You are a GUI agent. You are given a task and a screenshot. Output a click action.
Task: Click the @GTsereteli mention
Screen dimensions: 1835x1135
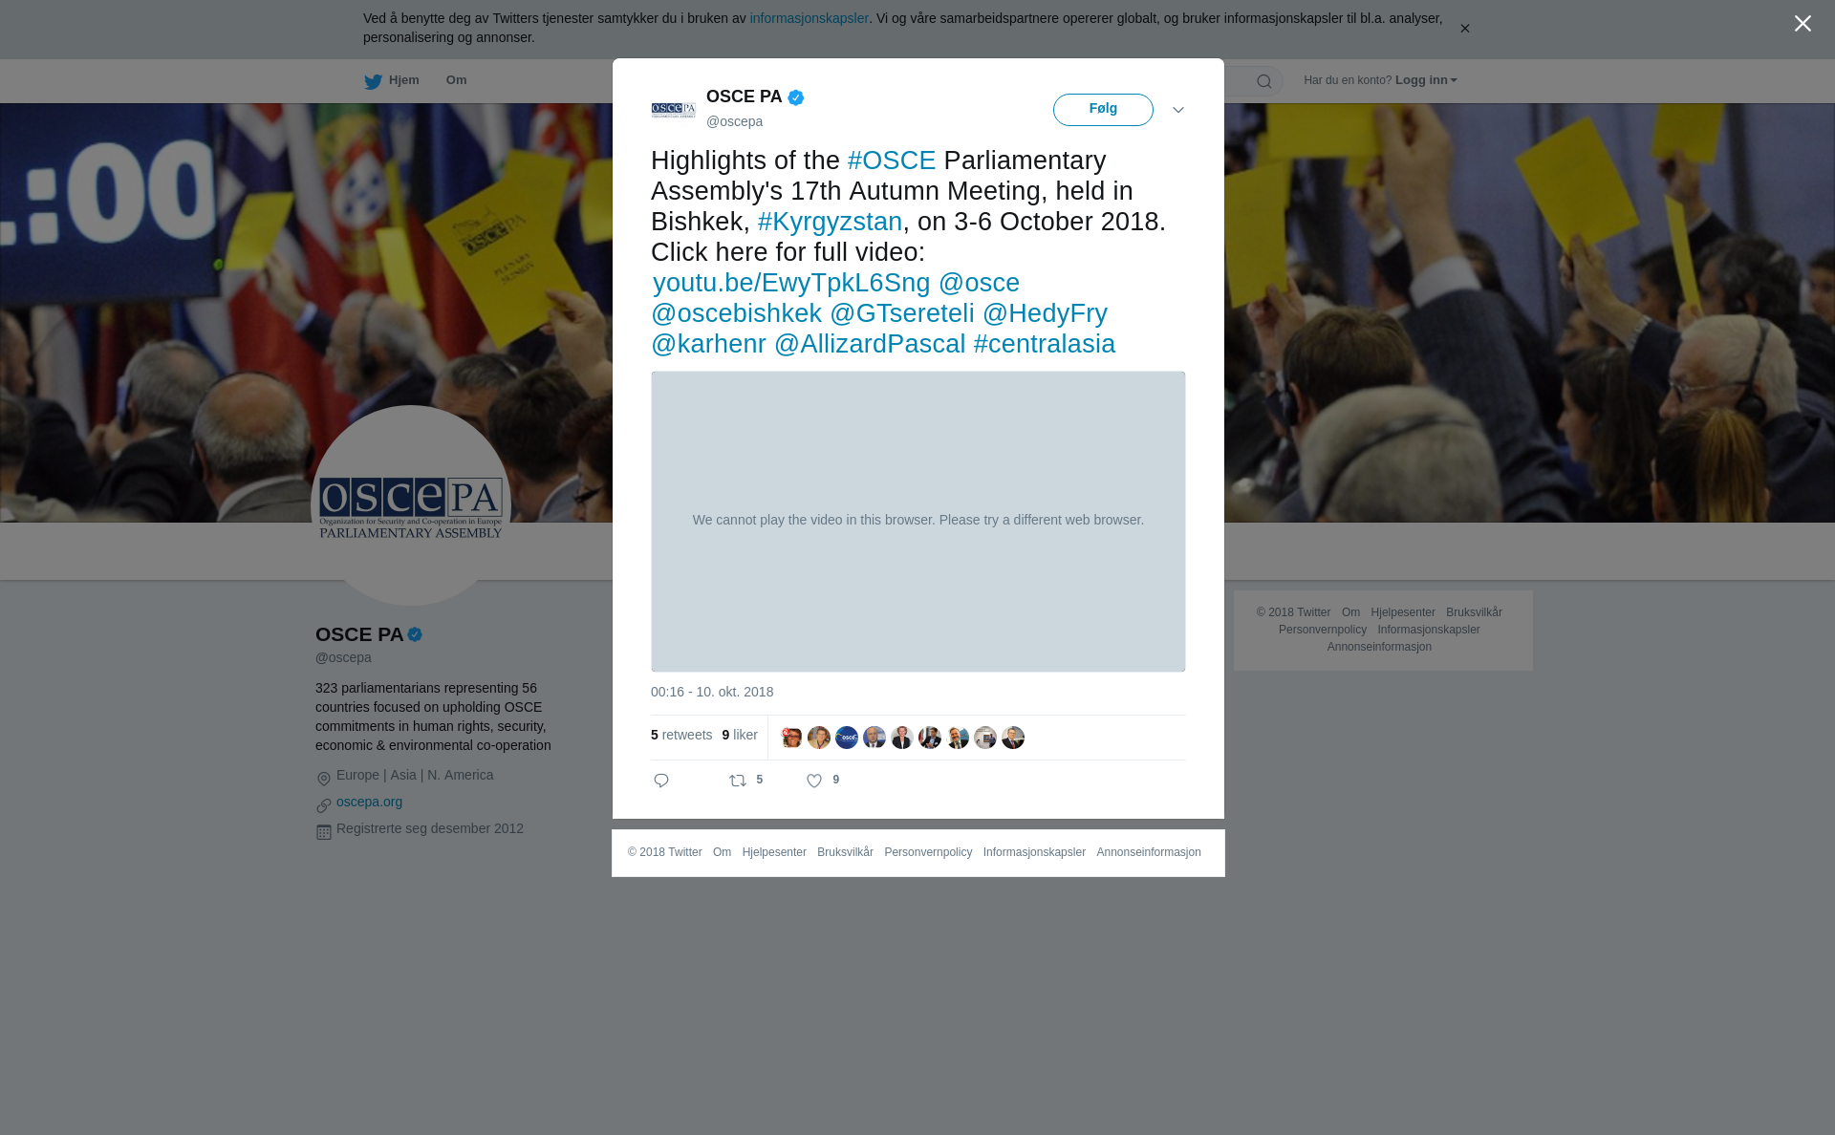(902, 313)
